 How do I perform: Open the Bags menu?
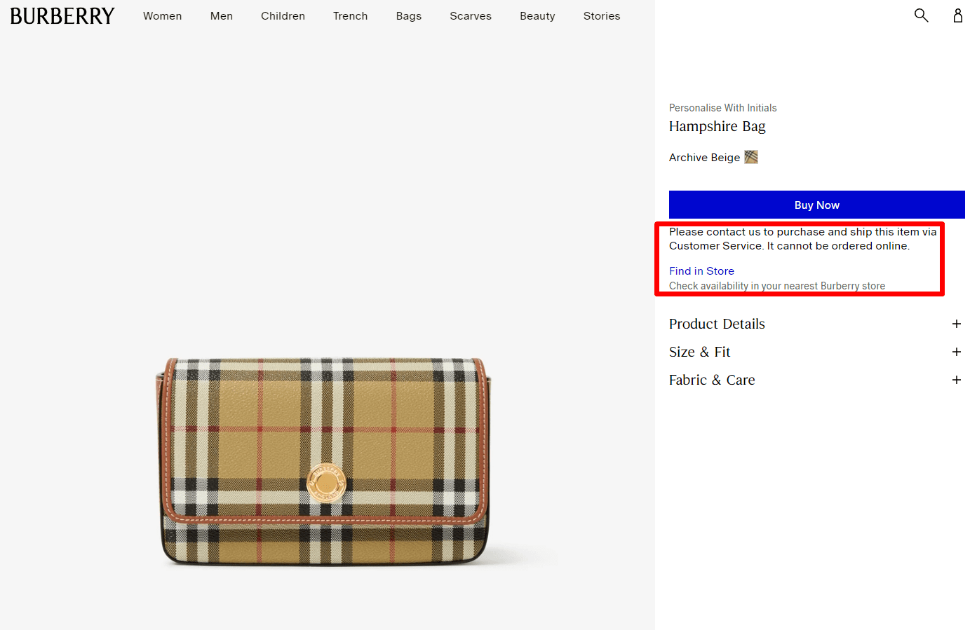(409, 16)
